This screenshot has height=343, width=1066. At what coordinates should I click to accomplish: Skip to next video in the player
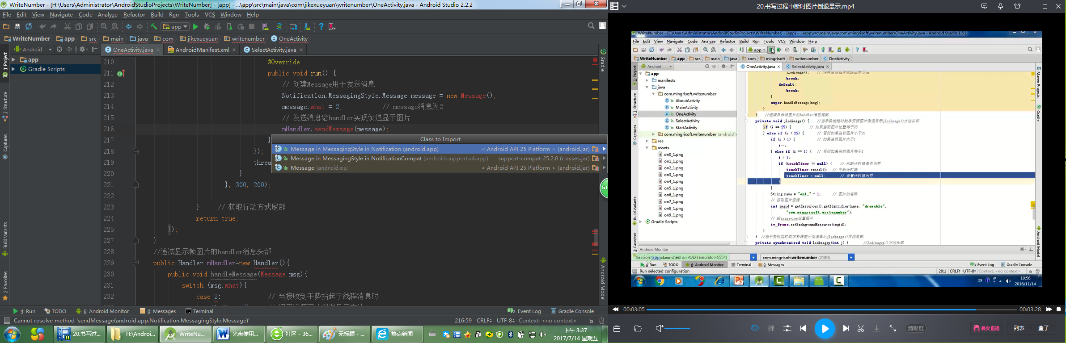846,328
